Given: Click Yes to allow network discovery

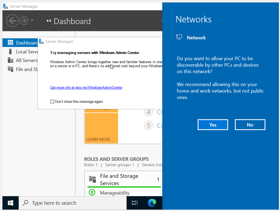Looking at the screenshot, I should tap(213, 125).
